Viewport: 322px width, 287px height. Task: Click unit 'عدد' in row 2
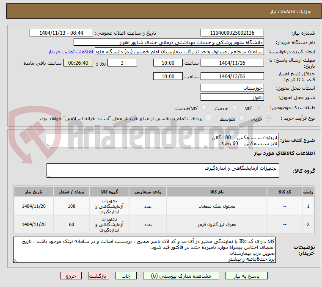click(148, 224)
